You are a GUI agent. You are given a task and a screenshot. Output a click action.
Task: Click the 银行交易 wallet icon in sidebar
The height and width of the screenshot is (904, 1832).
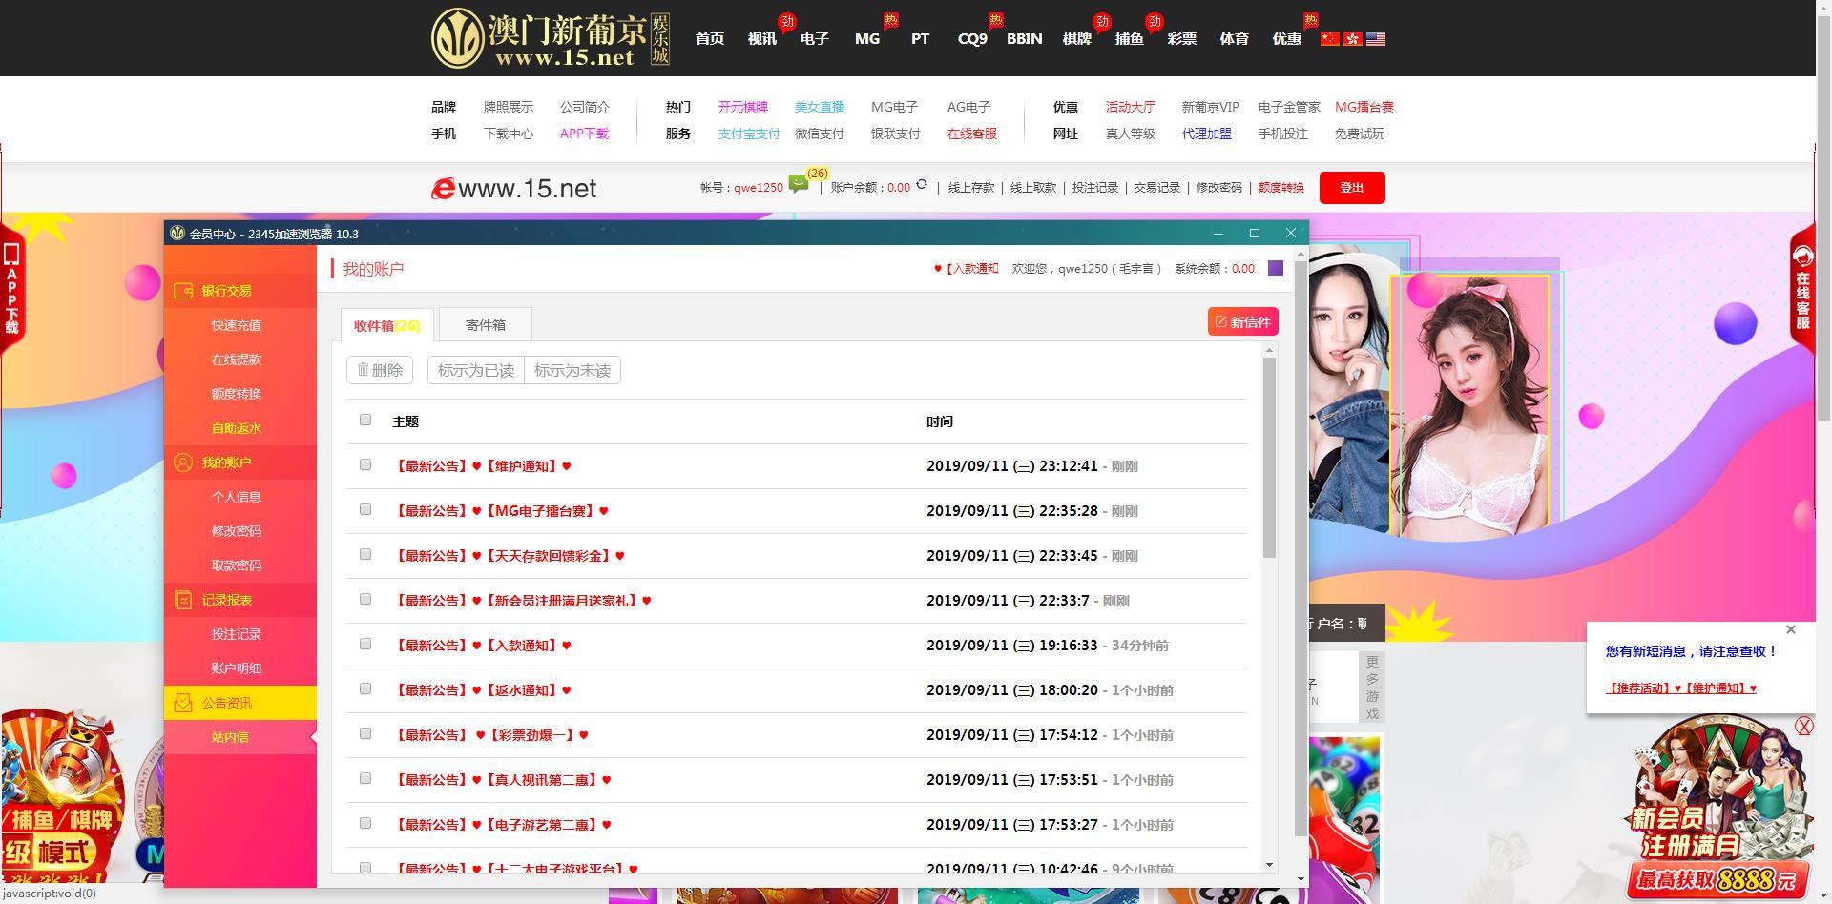coord(183,291)
